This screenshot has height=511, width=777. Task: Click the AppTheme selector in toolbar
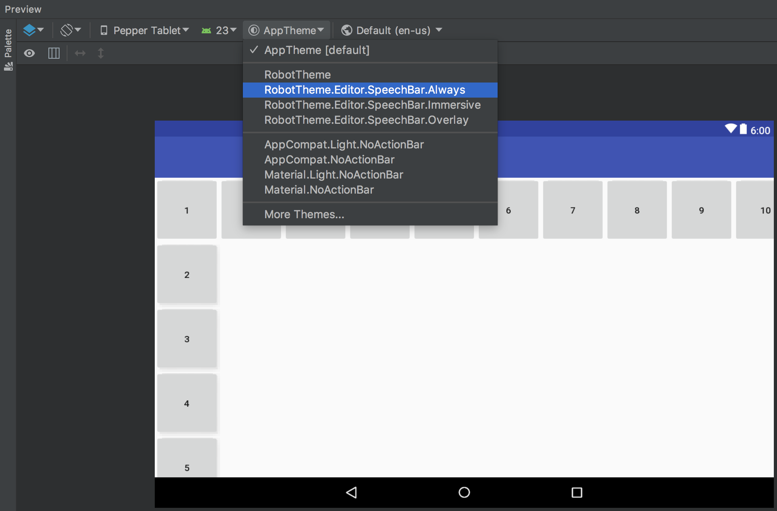click(x=287, y=30)
